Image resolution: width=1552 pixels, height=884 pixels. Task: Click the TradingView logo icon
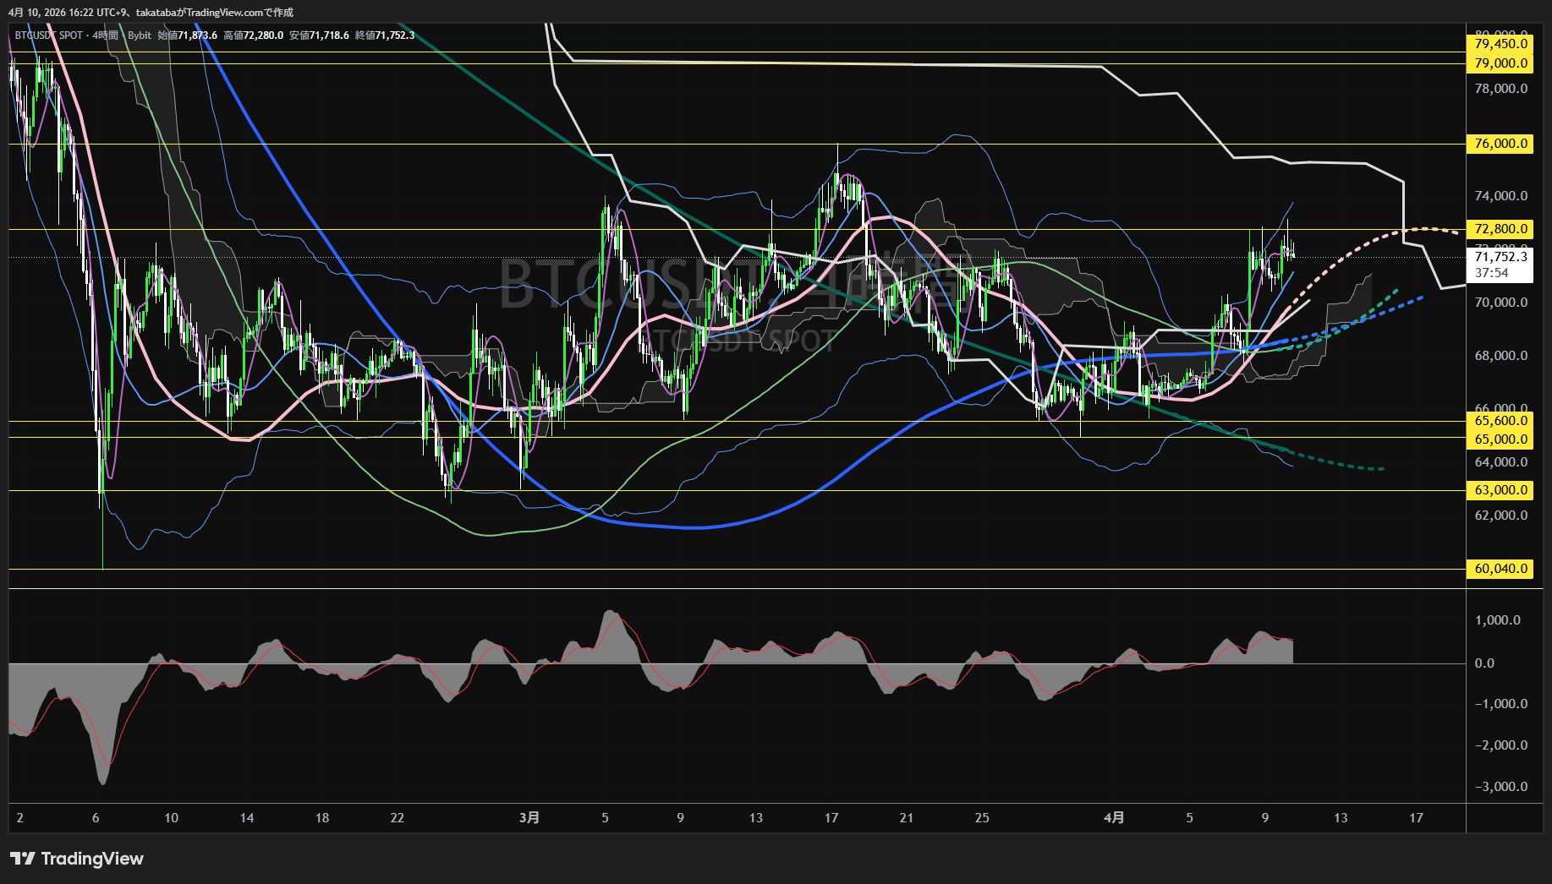pos(22,859)
